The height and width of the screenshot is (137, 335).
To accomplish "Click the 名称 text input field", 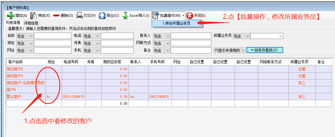I will (52, 36).
